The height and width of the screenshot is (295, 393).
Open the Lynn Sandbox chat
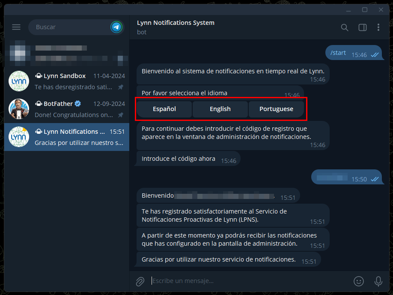(x=67, y=81)
